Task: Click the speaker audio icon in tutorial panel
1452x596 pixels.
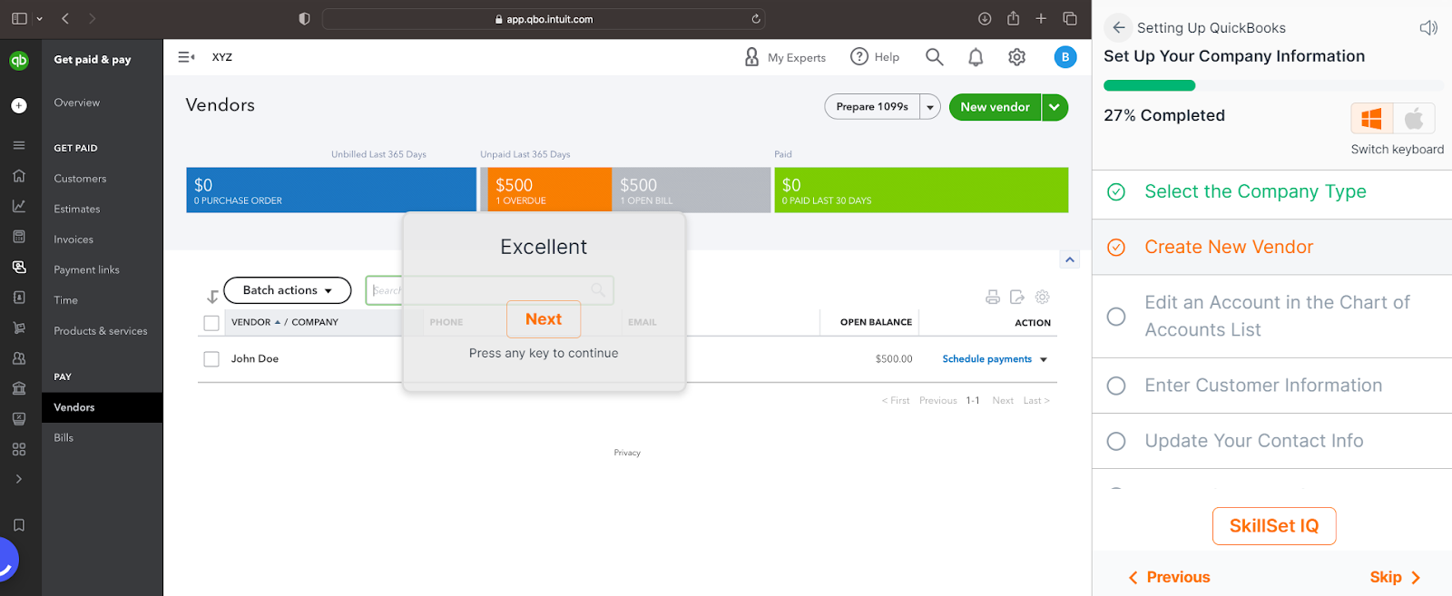Action: pyautogui.click(x=1428, y=28)
